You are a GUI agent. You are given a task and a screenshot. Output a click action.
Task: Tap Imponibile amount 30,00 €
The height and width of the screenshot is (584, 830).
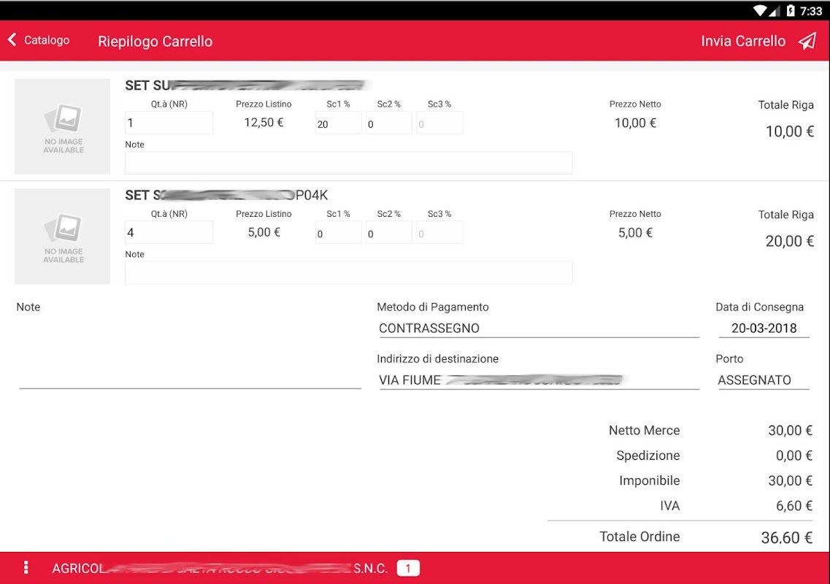coord(790,481)
